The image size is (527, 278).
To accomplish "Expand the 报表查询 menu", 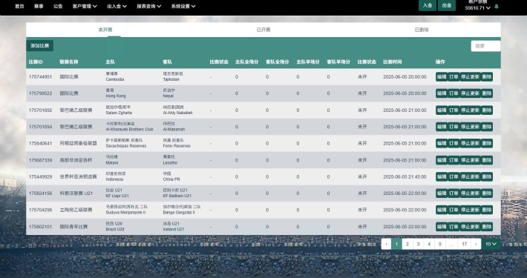I will (x=149, y=6).
